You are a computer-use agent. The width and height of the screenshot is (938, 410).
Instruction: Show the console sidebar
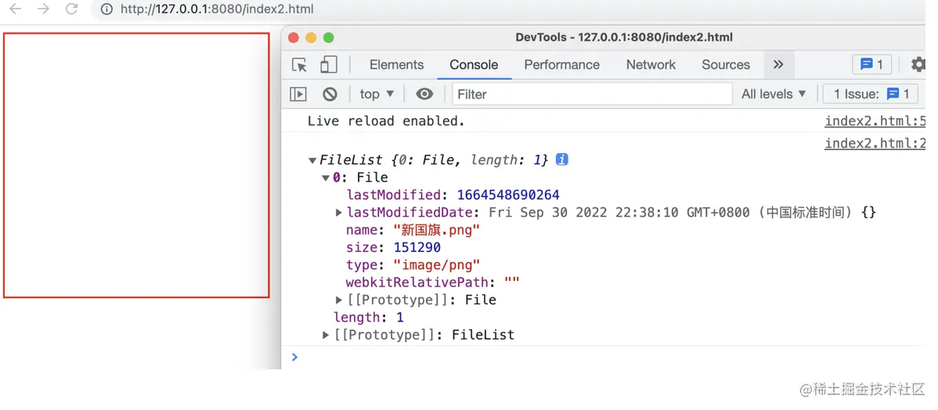[298, 94]
